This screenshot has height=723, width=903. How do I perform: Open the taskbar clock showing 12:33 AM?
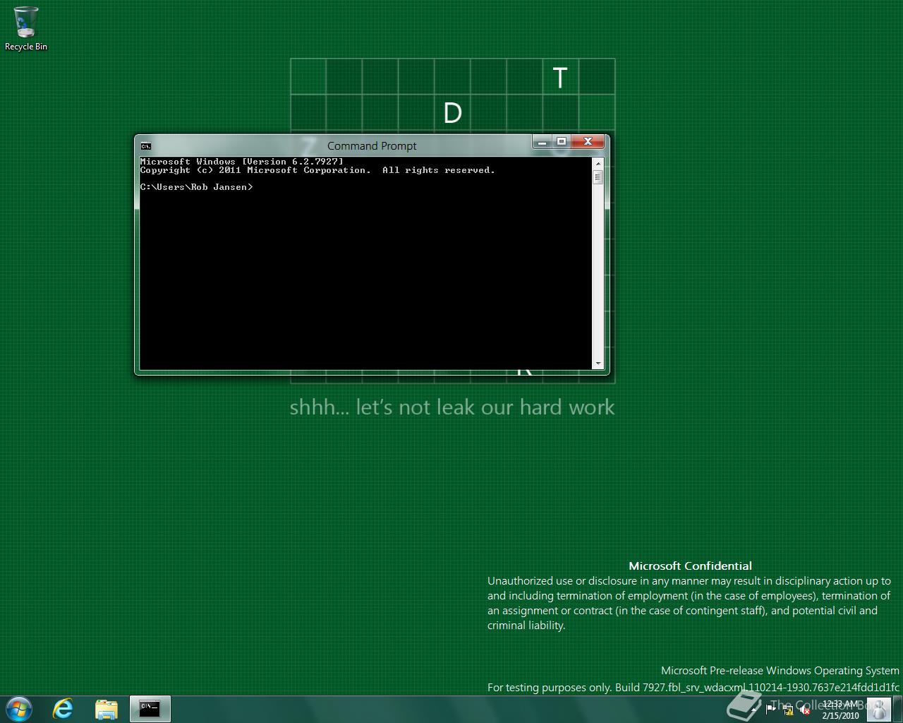pyautogui.click(x=840, y=710)
